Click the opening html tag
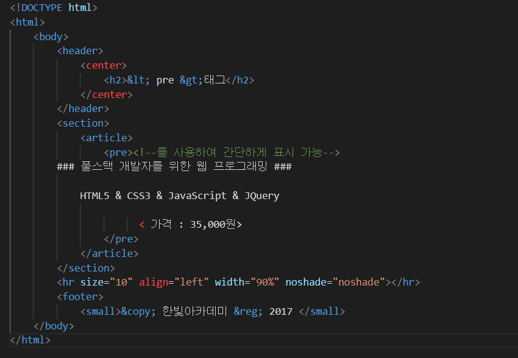This screenshot has height=358, width=518. pyautogui.click(x=27, y=22)
